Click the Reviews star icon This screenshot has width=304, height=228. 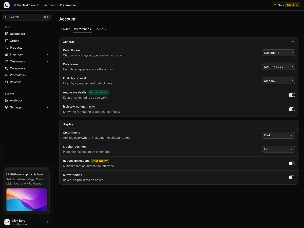(7, 82)
